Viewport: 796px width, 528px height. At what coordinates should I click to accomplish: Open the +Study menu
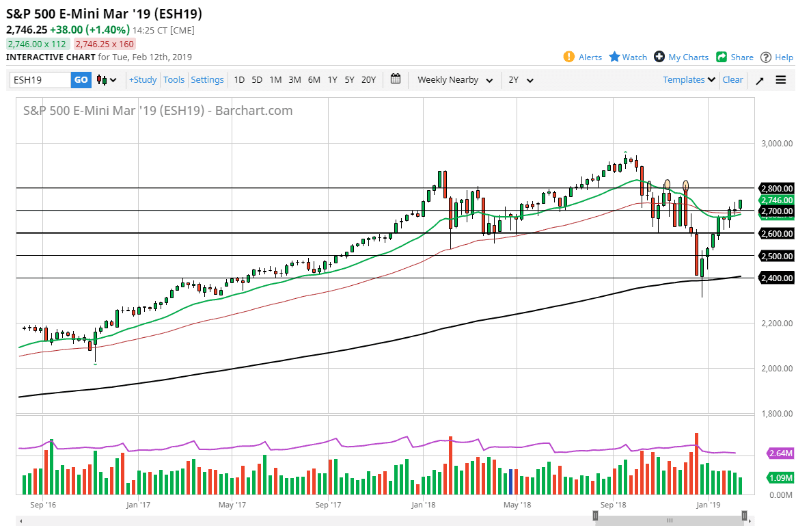pos(143,80)
